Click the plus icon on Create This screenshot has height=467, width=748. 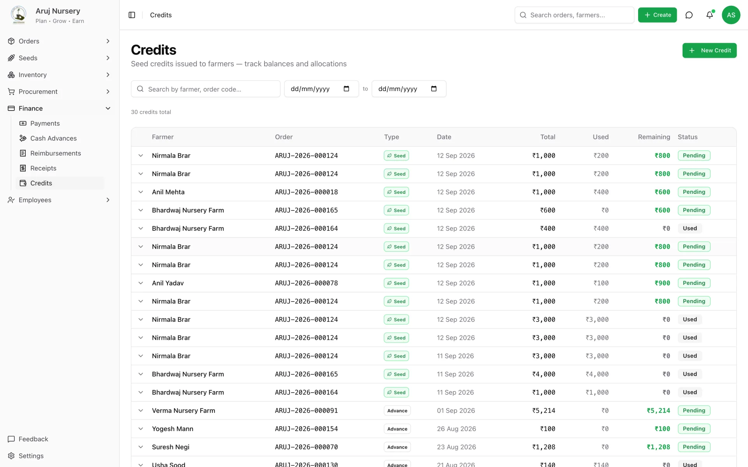[647, 15]
